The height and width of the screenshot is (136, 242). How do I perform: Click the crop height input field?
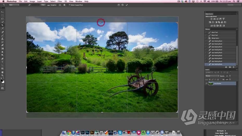click(x=35, y=5)
